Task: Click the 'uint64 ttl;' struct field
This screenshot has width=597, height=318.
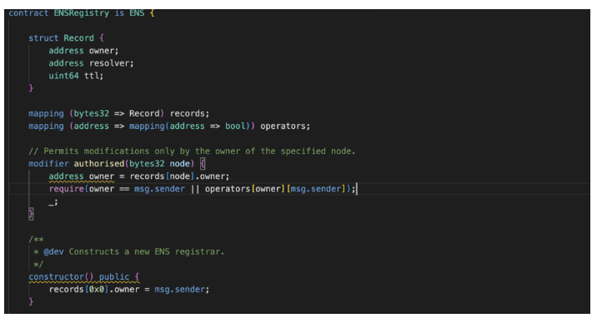Action: point(76,76)
